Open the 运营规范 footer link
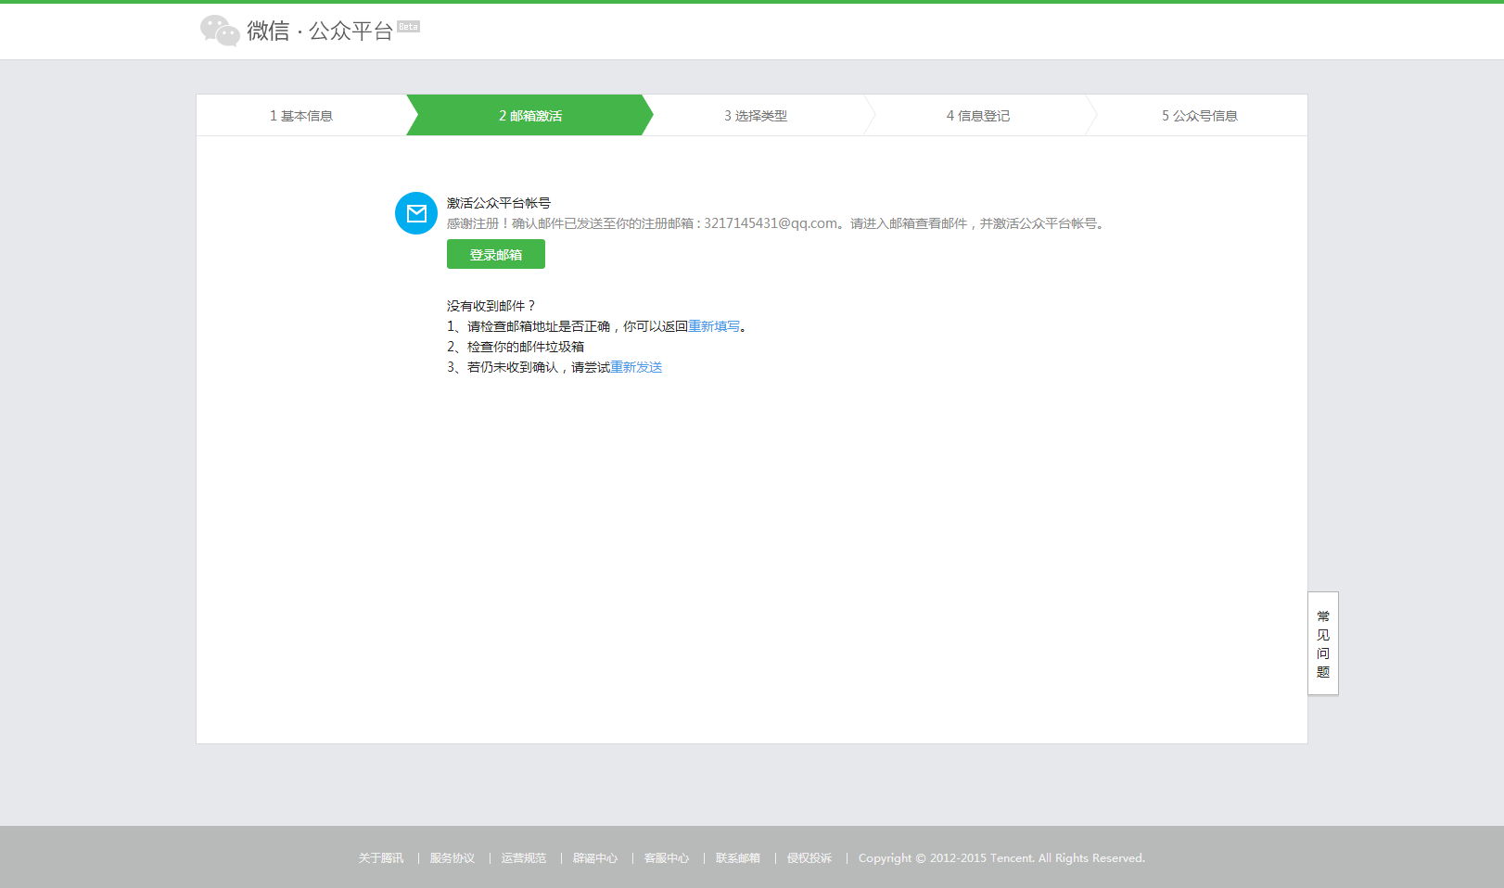This screenshot has width=1504, height=888. (524, 858)
